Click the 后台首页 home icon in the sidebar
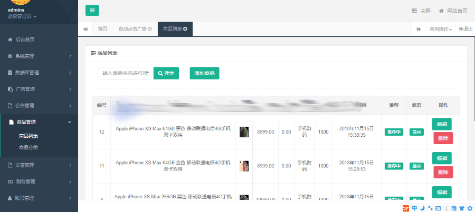Screen dimensions: 475x212 9,39
